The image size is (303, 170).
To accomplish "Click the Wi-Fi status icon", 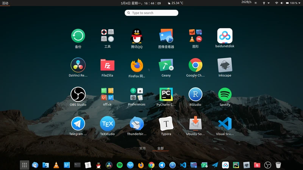I will tap(276, 3).
